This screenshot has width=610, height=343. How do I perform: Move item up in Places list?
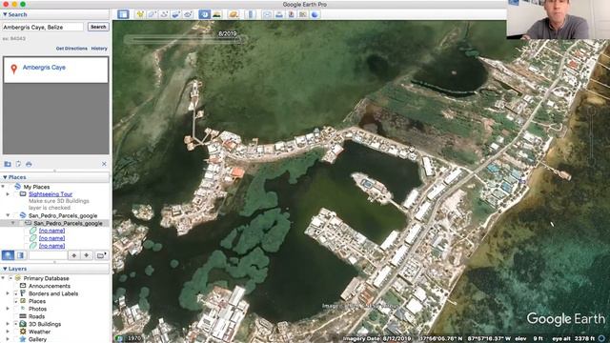pos(74,255)
